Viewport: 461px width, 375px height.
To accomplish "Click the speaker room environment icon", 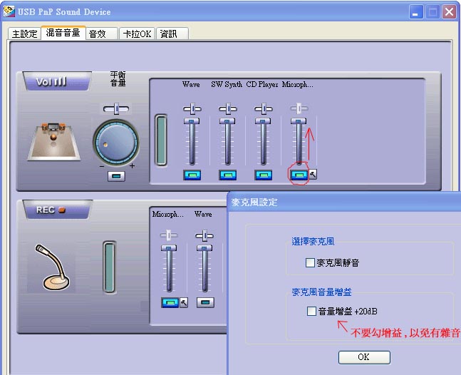I will pyautogui.click(x=54, y=142).
